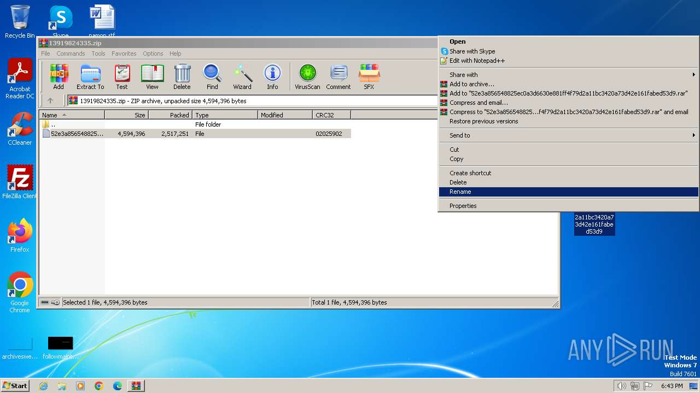Open Windows Explorer folder in taskbar

pos(62,386)
